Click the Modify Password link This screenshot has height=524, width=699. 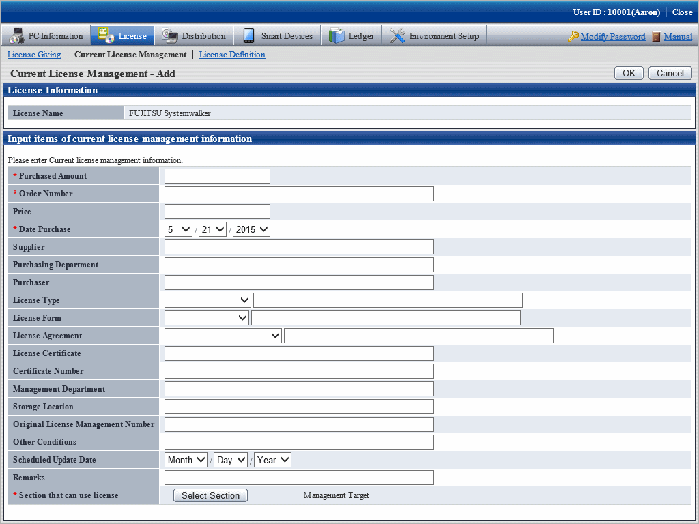(613, 37)
